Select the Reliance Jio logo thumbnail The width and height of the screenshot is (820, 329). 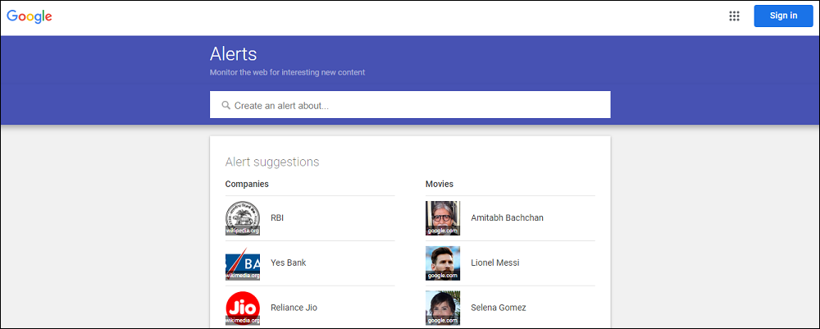coord(243,308)
